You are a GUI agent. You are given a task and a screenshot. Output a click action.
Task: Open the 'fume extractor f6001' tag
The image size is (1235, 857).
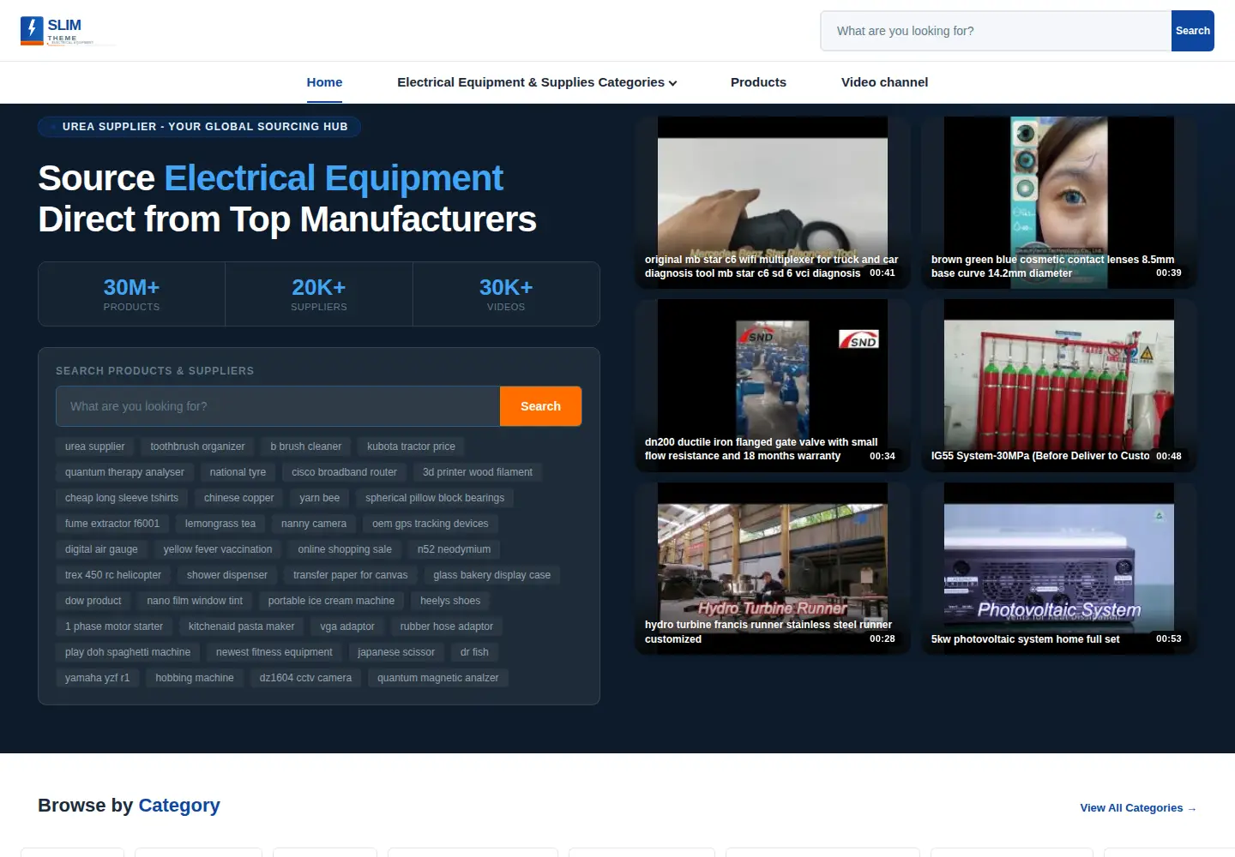pos(112,524)
